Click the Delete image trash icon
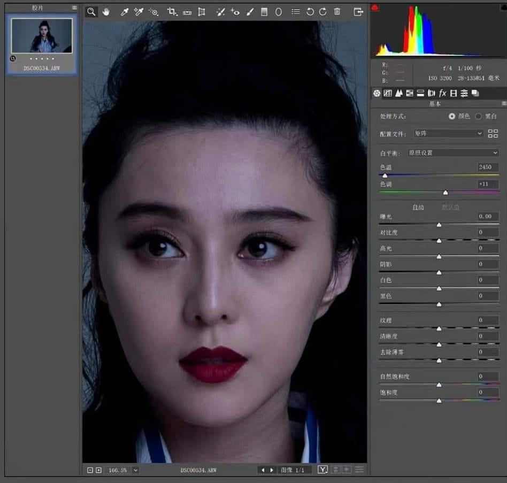The image size is (507, 483). coord(337,11)
